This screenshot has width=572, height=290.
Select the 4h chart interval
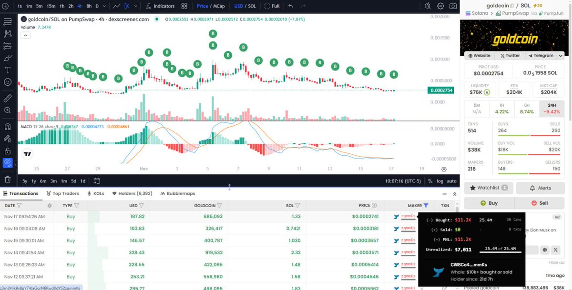click(80, 6)
